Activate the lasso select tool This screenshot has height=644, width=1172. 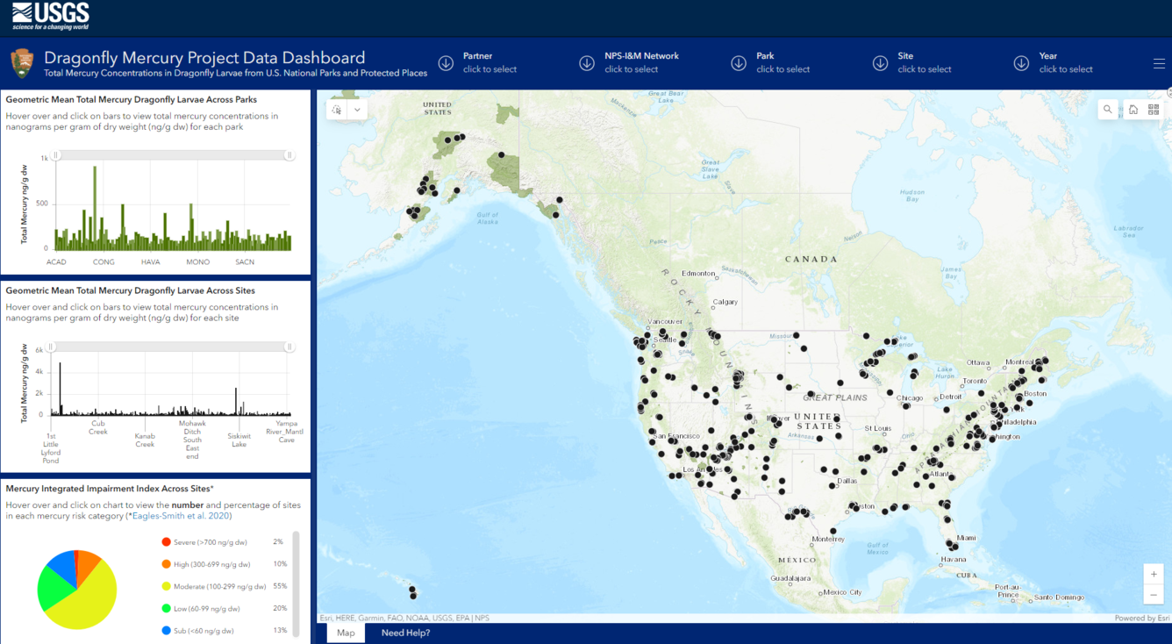tap(336, 109)
